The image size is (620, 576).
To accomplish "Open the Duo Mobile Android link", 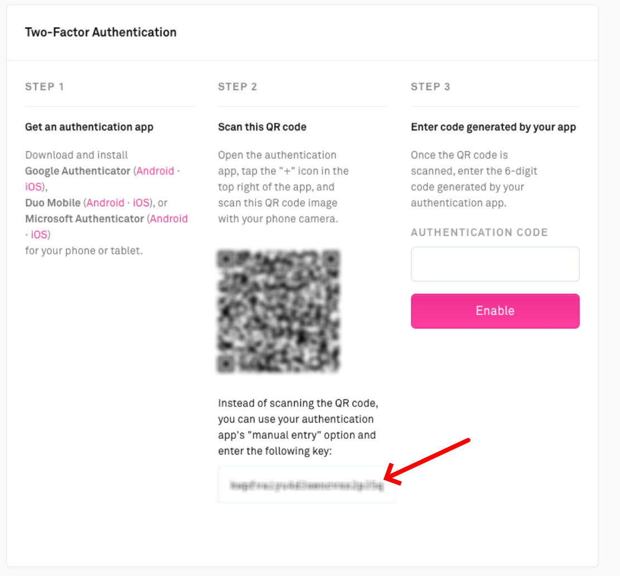I will 105,203.
